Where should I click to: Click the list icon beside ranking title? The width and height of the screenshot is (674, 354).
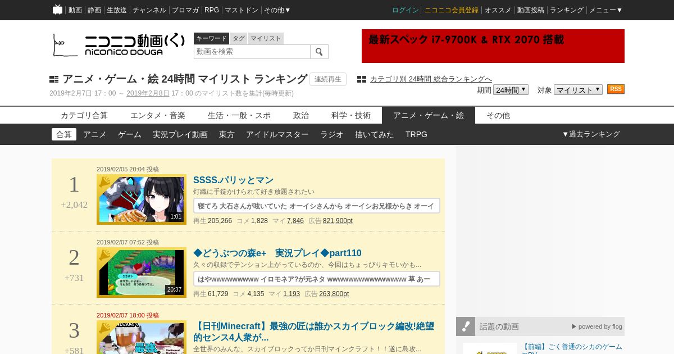[54, 79]
